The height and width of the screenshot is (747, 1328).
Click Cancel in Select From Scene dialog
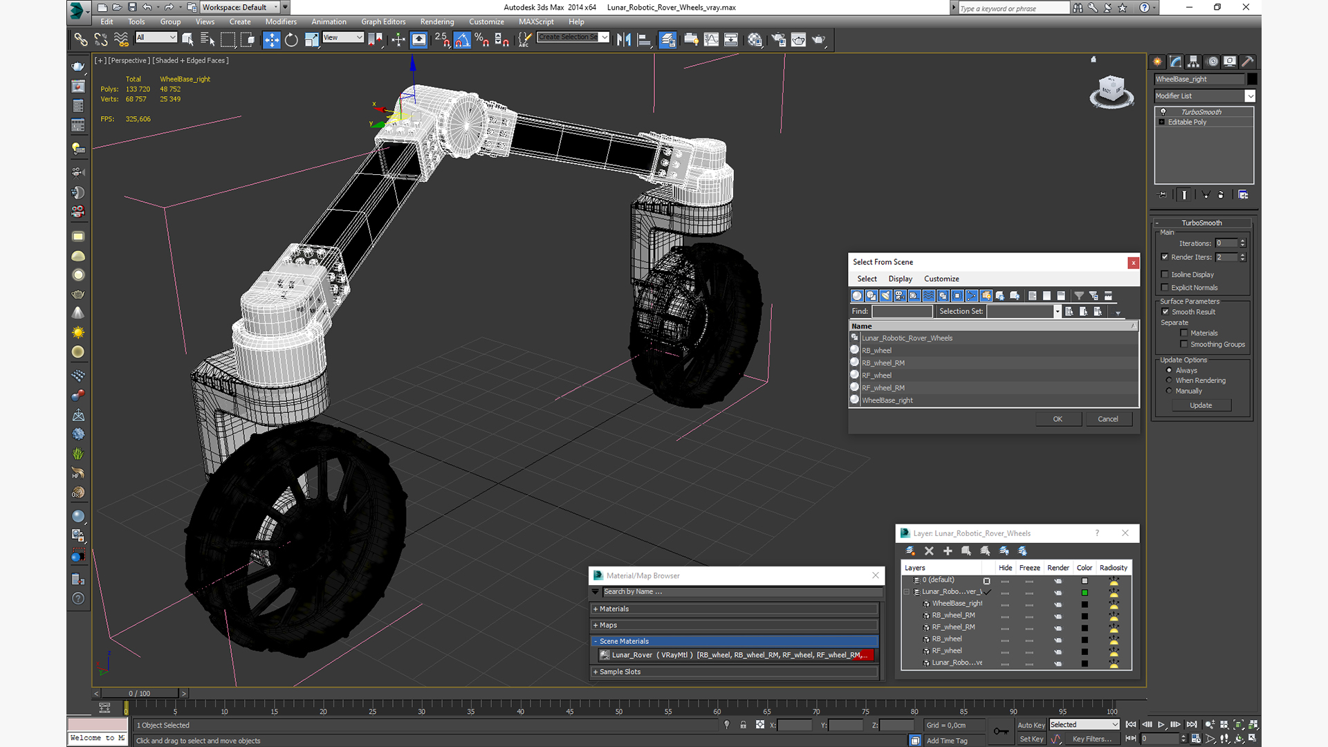tap(1108, 419)
